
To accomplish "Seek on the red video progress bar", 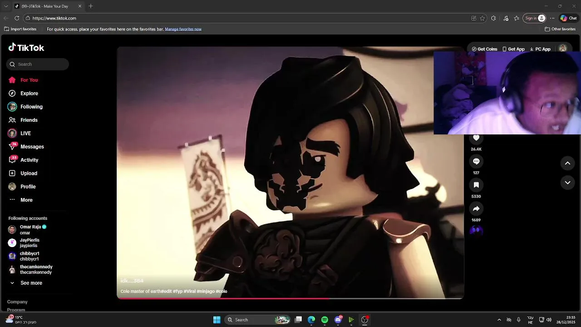I will tap(290, 298).
